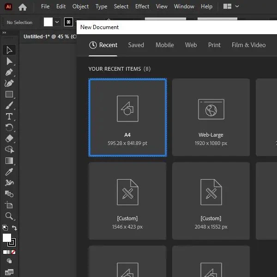The height and width of the screenshot is (277, 277).
Task: Expand the collapsed toolbar using double arrows
Action: (x=4, y=33)
